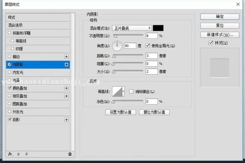245x163 pixels.
Task: Add another 渐变叠加 effect with plus icon
Action: point(66,96)
